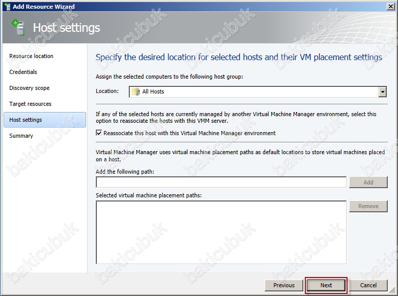Focus the Add the following path field

(221, 182)
